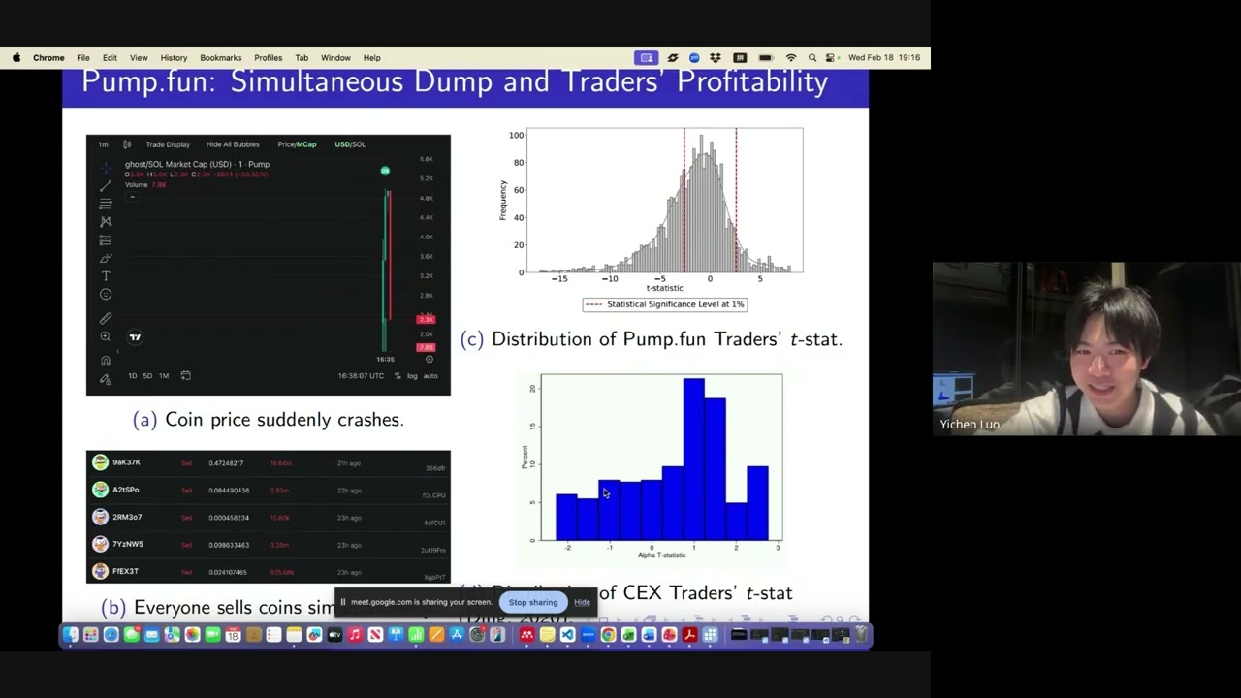
Task: Select the trend line drawing tool
Action: [106, 185]
